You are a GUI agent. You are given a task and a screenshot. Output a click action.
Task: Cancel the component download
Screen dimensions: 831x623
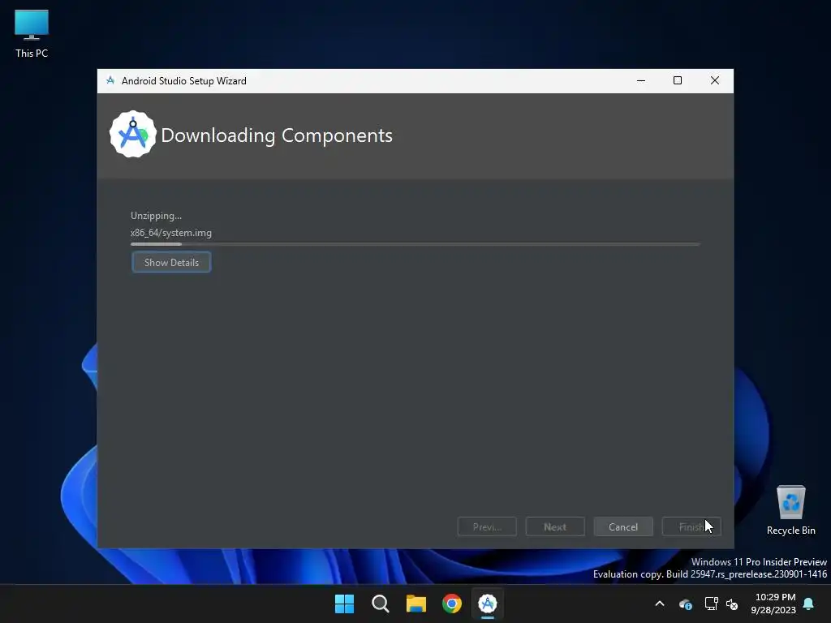point(623,526)
